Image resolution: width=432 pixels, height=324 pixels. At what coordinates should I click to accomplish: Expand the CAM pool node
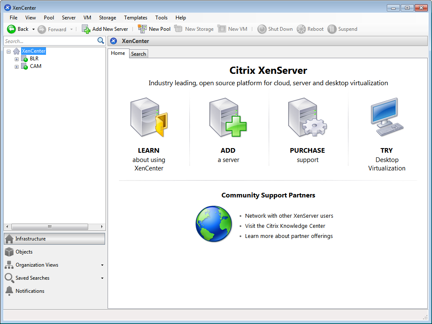(16, 66)
